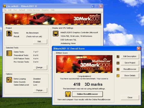Open the Run menu
This screenshot has width=144, height=108.
(15, 10)
